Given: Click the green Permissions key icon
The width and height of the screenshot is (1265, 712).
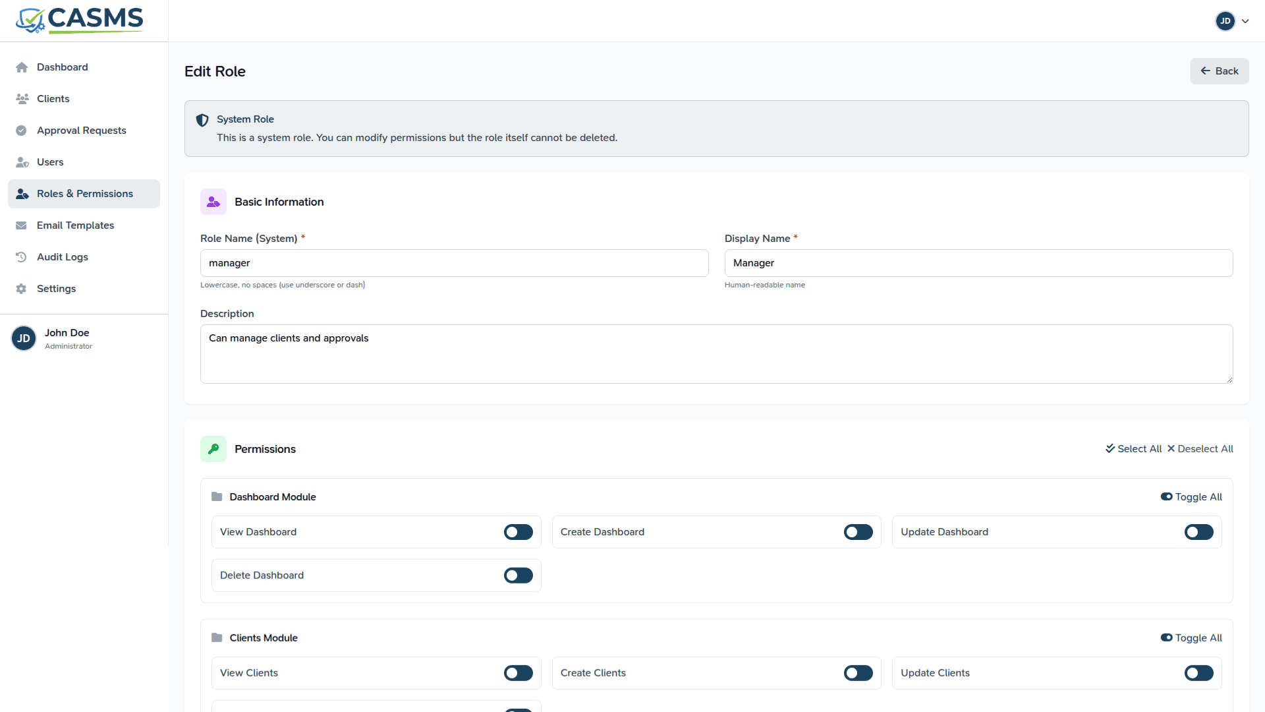Looking at the screenshot, I should pyautogui.click(x=213, y=449).
